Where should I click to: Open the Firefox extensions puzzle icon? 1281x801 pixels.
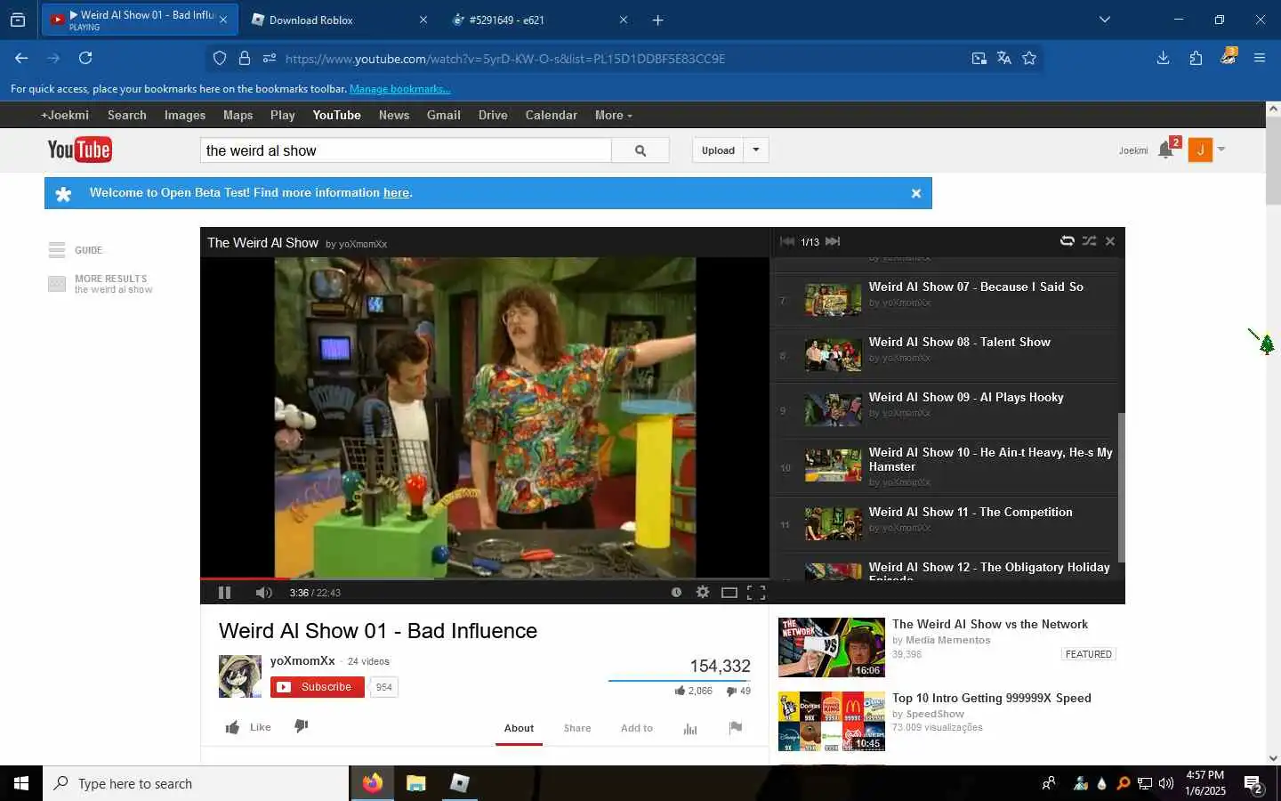[x=1196, y=58]
